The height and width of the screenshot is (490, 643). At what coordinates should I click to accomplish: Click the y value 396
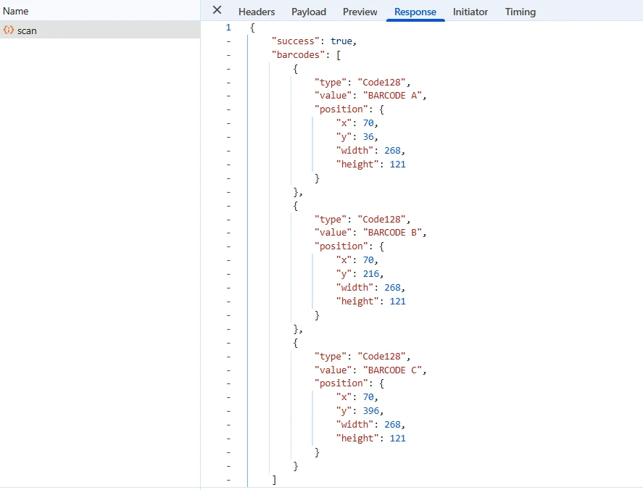(x=372, y=411)
